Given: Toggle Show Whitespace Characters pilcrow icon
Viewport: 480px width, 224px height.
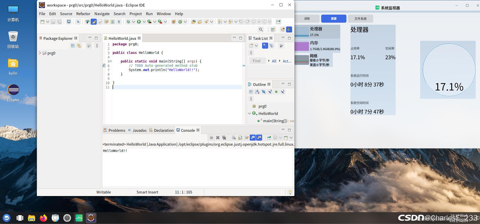Looking at the screenshot, I should point(119,22).
